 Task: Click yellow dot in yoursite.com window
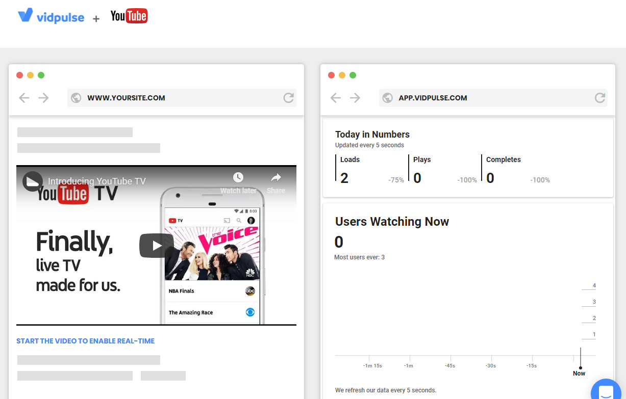tap(30, 75)
